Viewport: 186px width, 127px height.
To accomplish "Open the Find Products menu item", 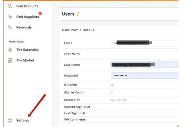I will click(x=27, y=6).
